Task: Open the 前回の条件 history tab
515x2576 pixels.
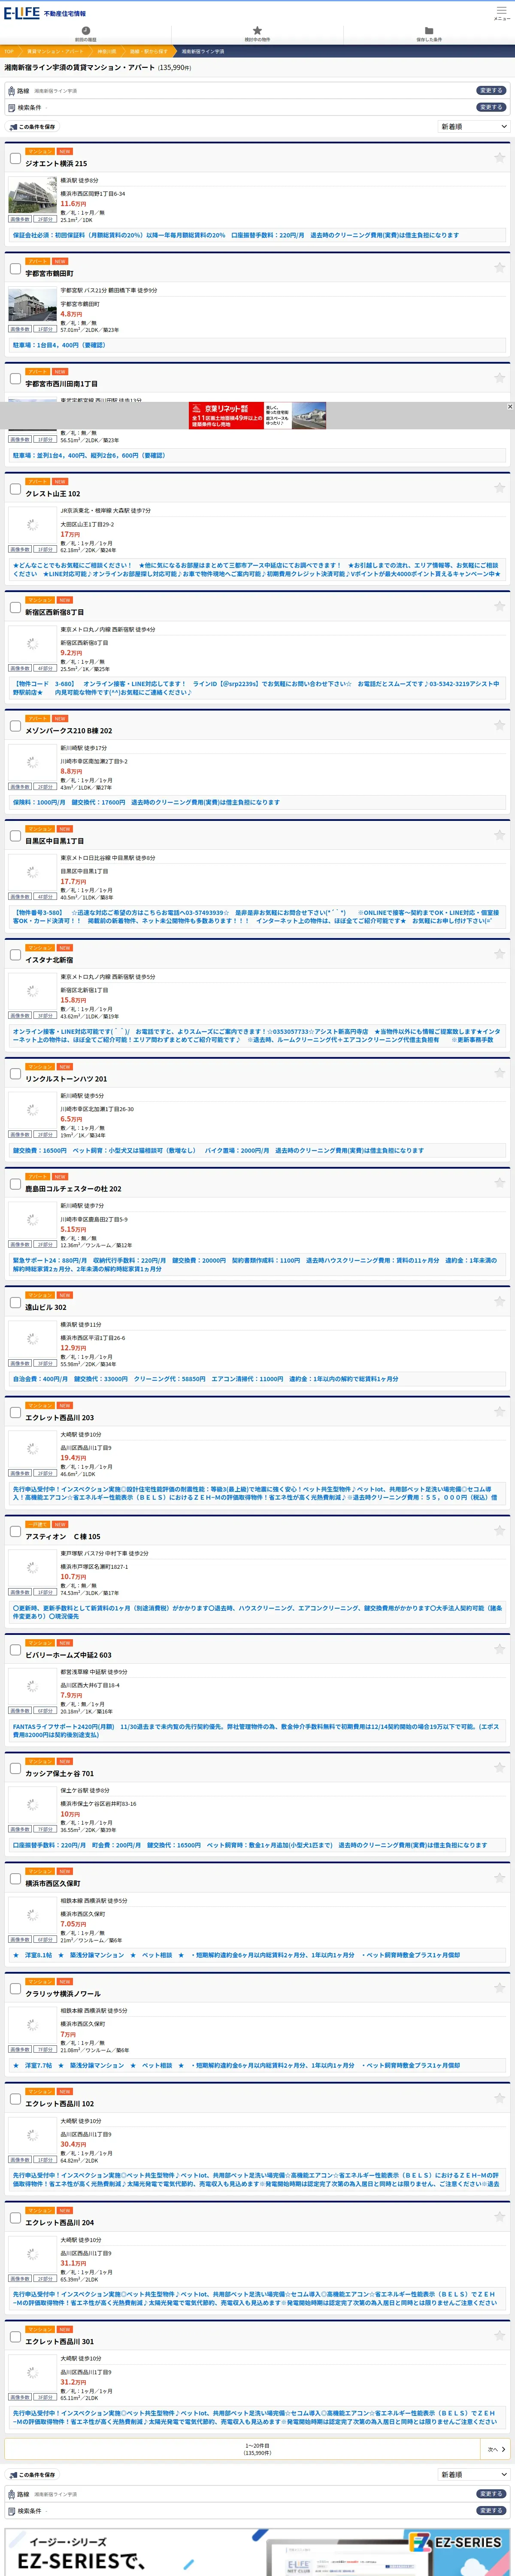Action: (86, 34)
